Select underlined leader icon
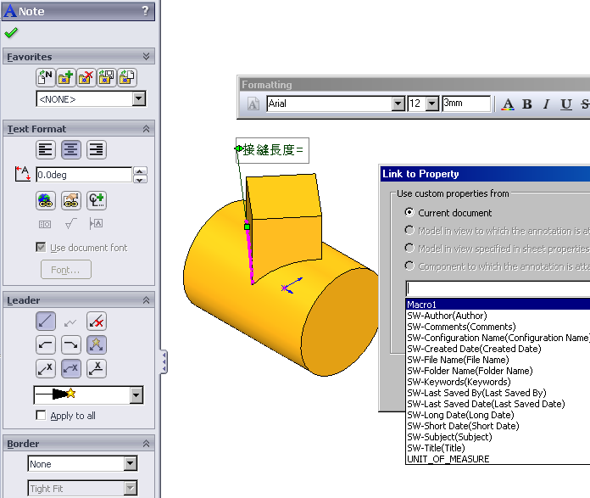This screenshot has width=590, height=498. [97, 368]
